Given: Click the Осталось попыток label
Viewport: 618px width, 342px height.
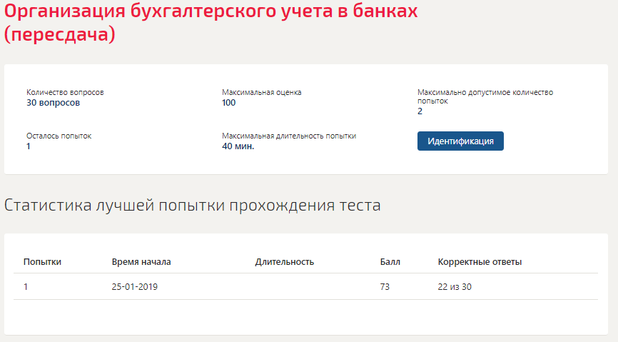Looking at the screenshot, I should [x=59, y=136].
